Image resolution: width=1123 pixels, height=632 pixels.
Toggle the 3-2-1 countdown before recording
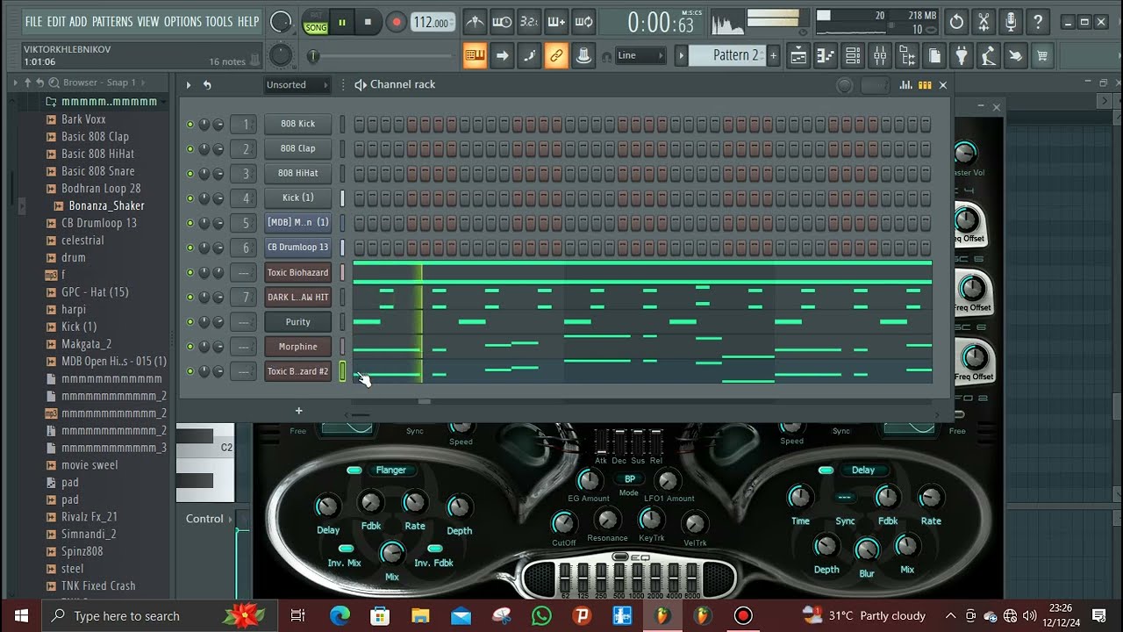click(x=529, y=22)
